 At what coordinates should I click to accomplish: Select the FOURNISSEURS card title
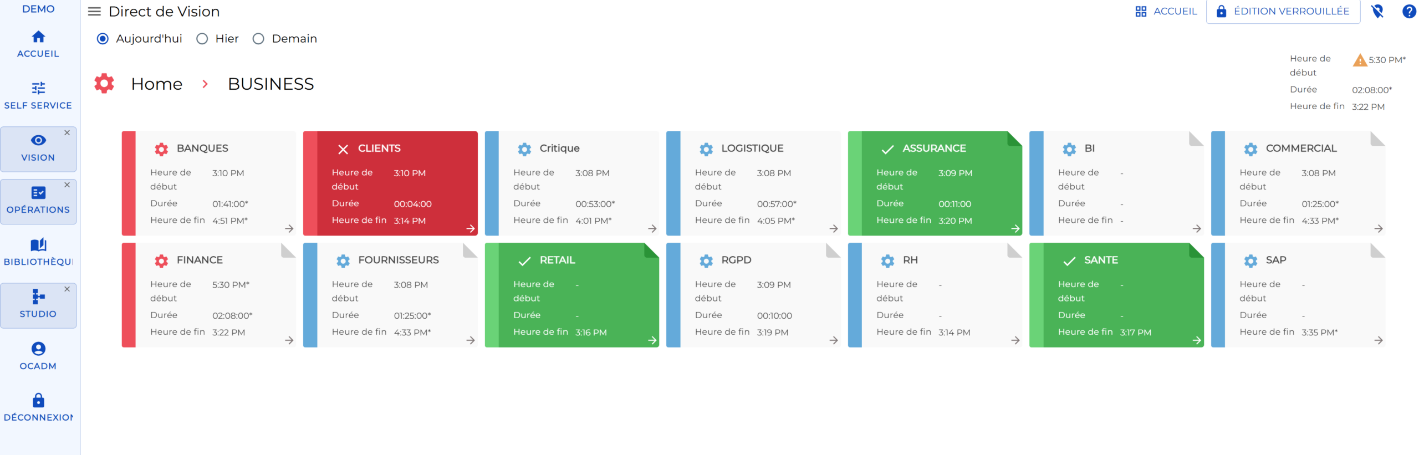(x=399, y=260)
